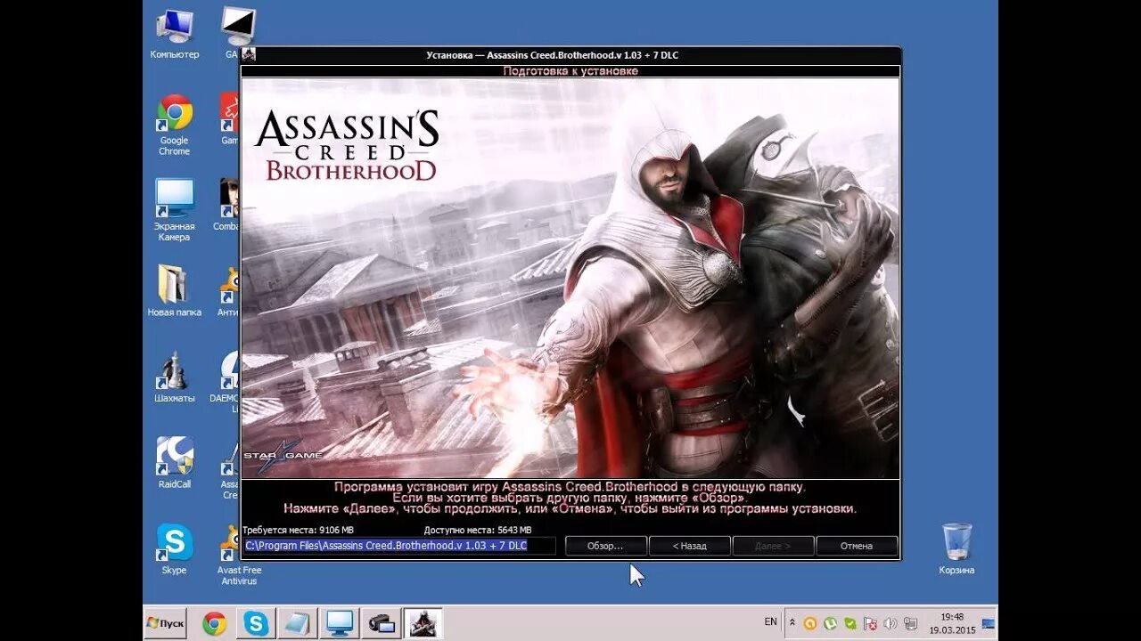Click the Обзор... browse button
The width and height of the screenshot is (1141, 641).
[x=605, y=546]
